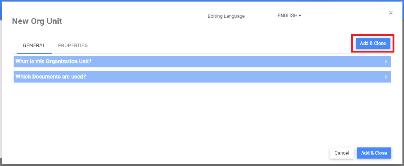Click the "Which Documents are used?" header text

click(50, 77)
